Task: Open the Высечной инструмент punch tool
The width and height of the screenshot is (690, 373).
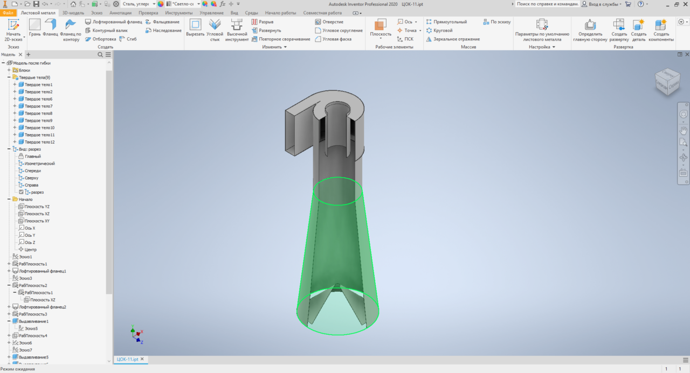Action: click(237, 30)
